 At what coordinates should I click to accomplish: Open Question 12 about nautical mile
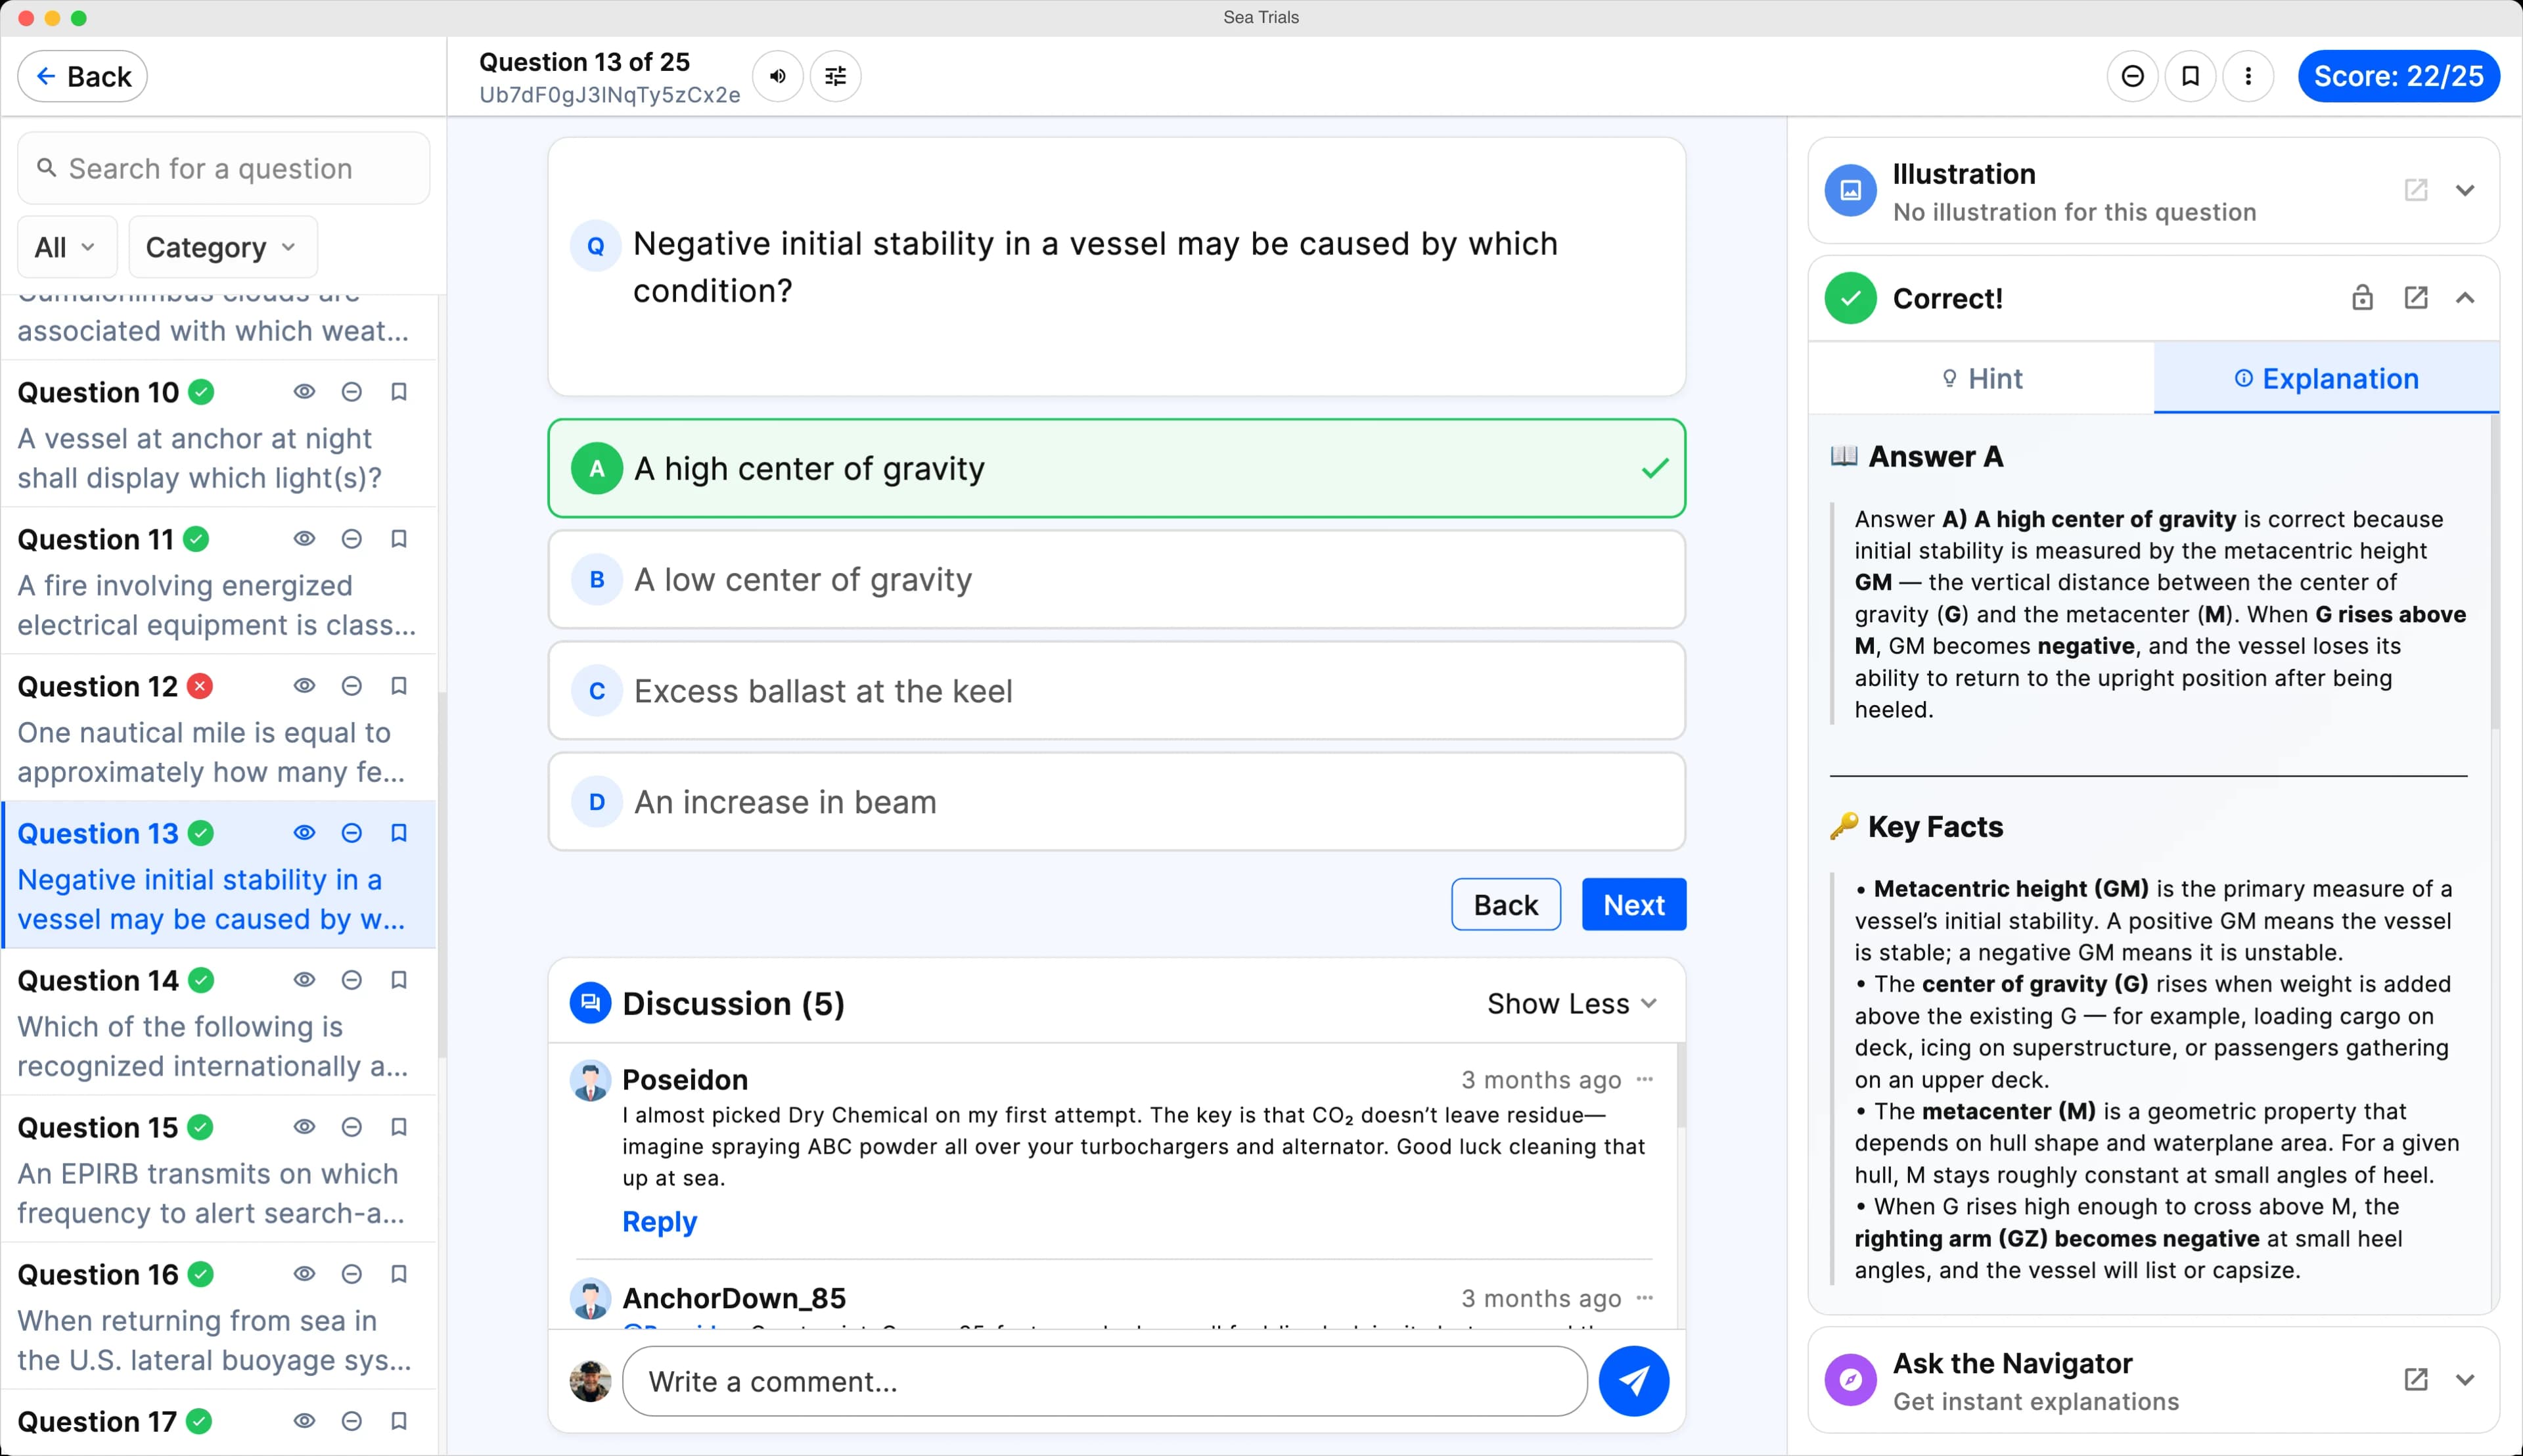pos(218,727)
